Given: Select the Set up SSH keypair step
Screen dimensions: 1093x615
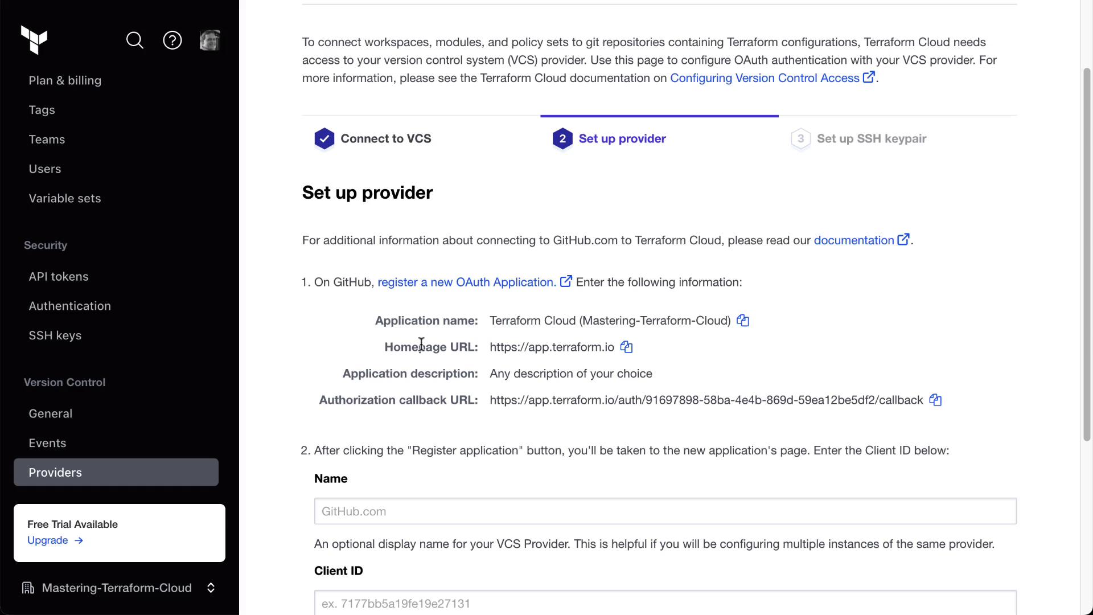Looking at the screenshot, I should click(871, 139).
